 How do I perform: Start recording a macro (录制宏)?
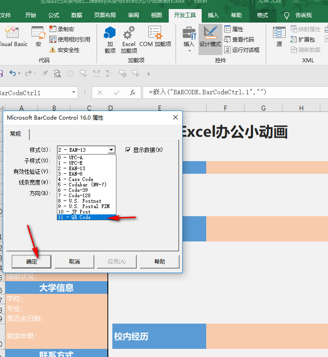coord(61,29)
